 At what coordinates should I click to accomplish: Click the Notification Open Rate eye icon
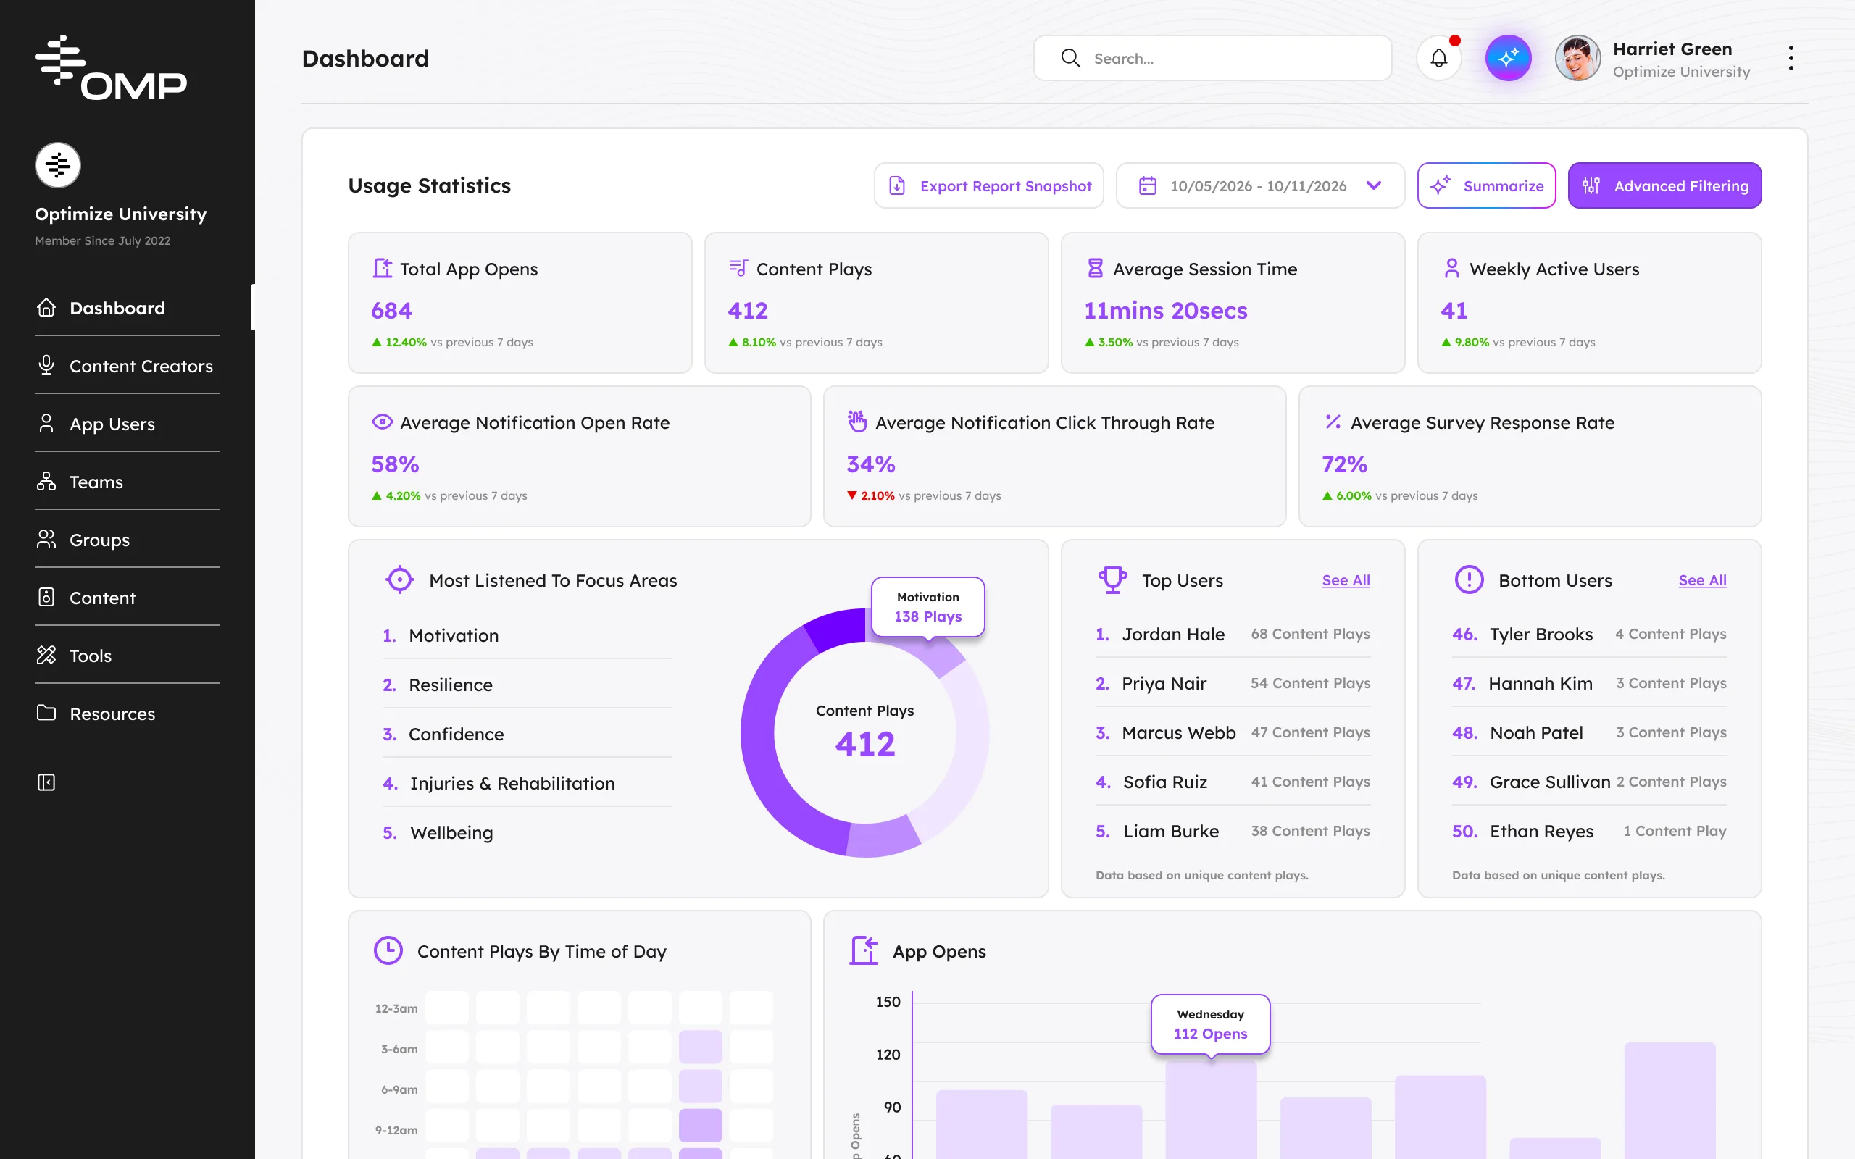[x=382, y=422]
